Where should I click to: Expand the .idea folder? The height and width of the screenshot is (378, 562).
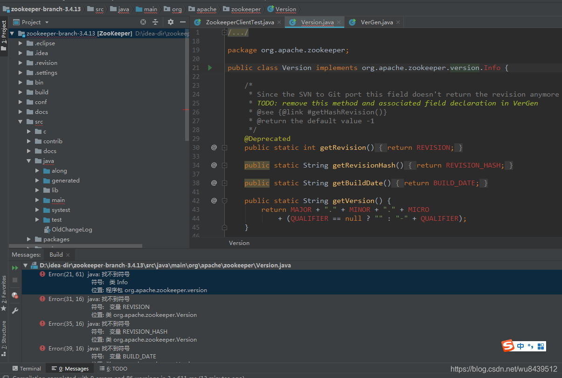[21, 53]
